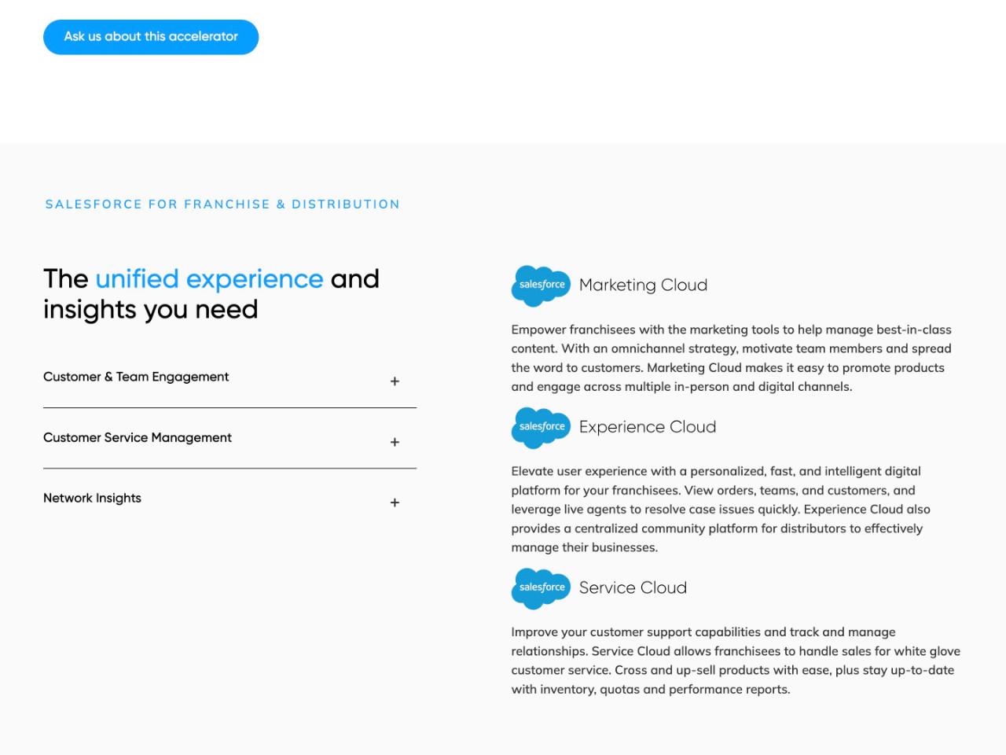1006x755 pixels.
Task: Click the plus icon next to Network Insights
Action: pos(395,503)
